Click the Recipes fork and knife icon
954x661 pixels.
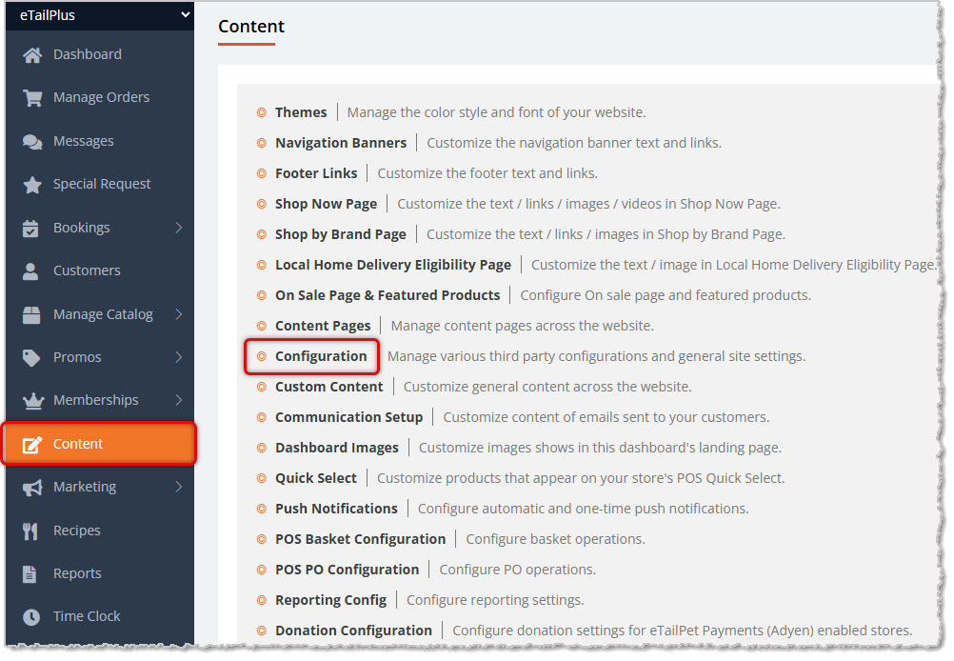pyautogui.click(x=30, y=531)
